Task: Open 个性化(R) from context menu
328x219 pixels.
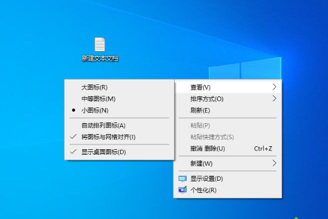Action: (x=227, y=190)
